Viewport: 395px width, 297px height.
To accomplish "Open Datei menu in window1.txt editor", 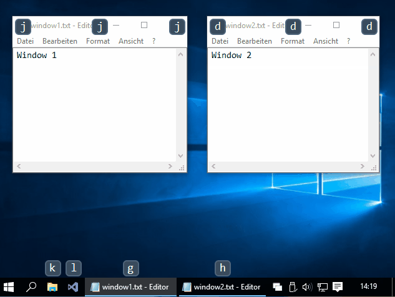I will click(26, 41).
